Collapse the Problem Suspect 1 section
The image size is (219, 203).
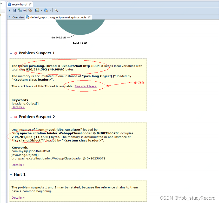pos(11,53)
